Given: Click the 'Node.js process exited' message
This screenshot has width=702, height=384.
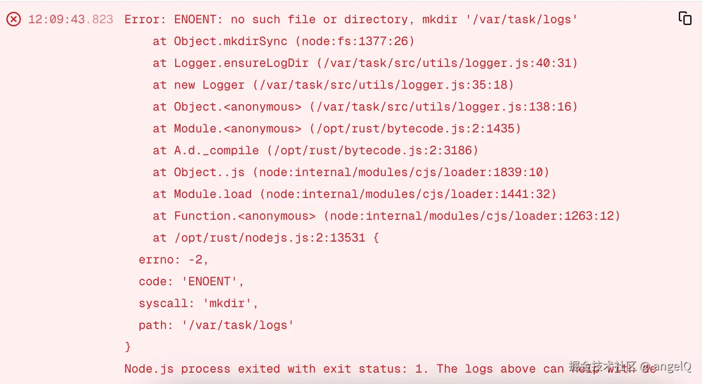Looking at the screenshot, I should 318,369.
